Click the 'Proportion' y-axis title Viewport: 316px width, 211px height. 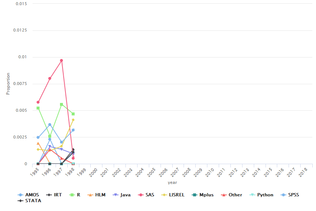point(8,84)
